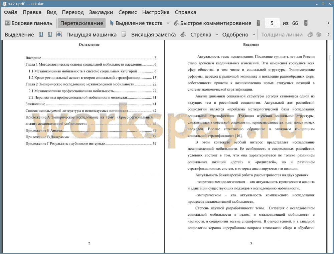Screen dimensions: 334x254
Task: Open the Стрелка shapes dropdown
Action: click(x=217, y=35)
